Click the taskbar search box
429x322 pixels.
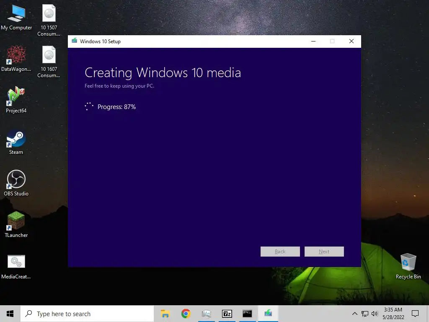click(x=87, y=314)
